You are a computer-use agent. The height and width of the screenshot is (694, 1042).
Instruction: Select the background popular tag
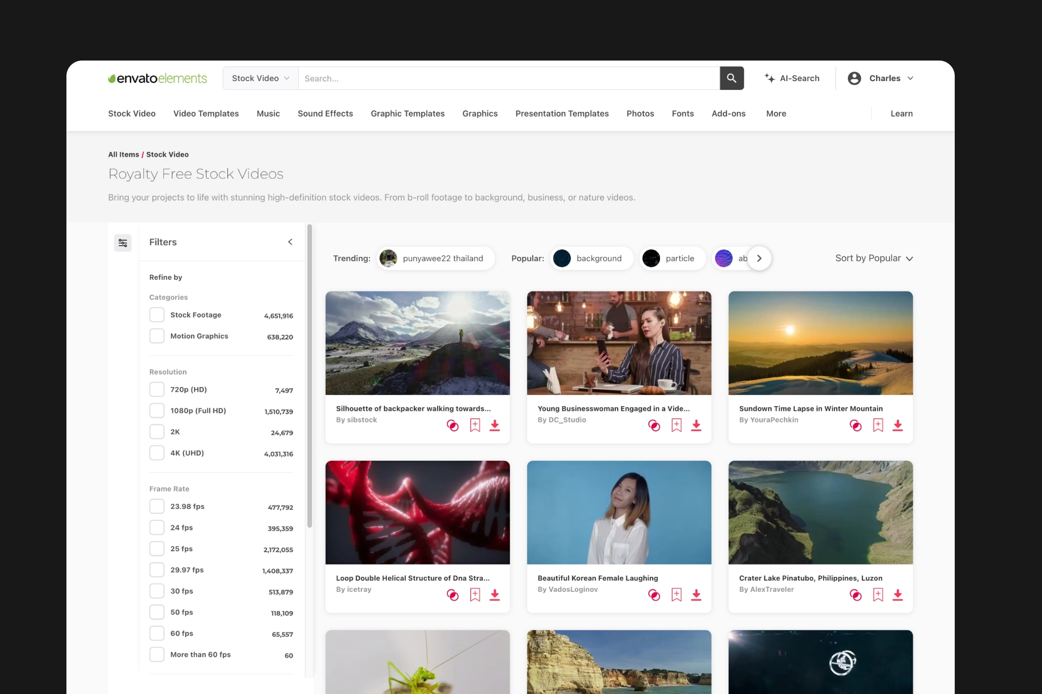(592, 258)
